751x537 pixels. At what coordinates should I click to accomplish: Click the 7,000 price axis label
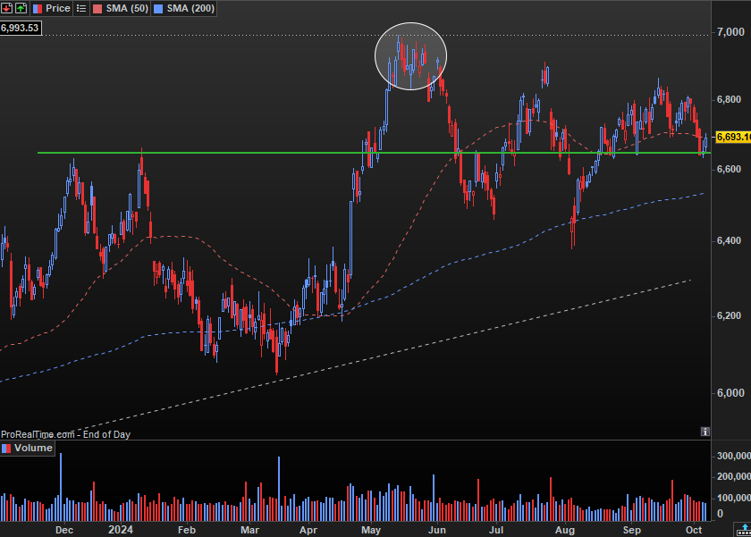tap(730, 32)
